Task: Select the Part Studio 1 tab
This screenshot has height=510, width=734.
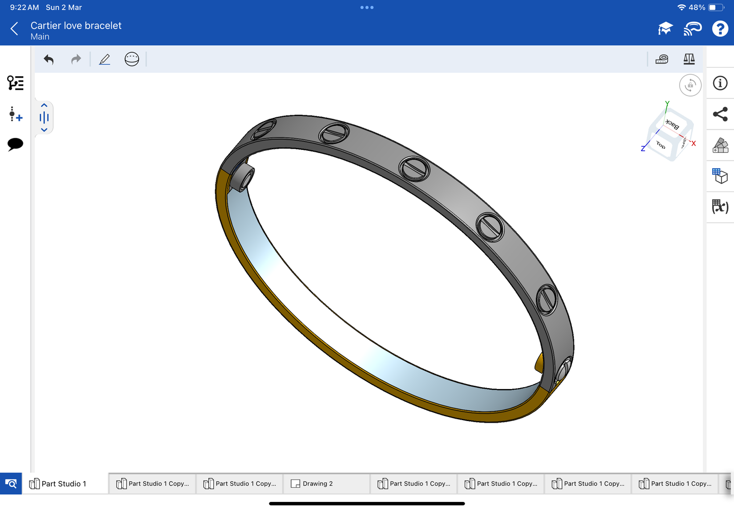Action: 63,484
